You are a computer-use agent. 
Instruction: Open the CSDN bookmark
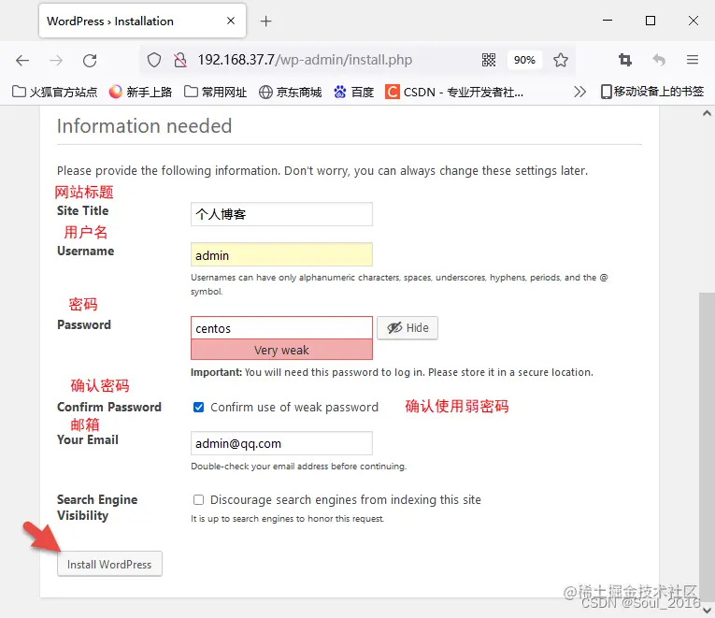point(454,93)
